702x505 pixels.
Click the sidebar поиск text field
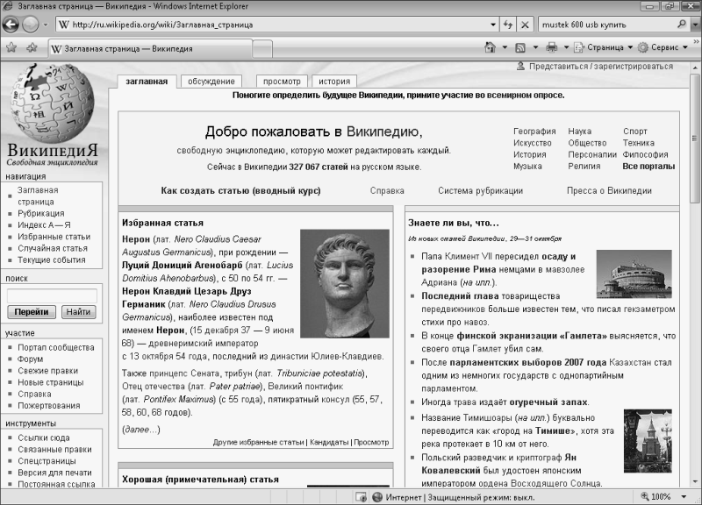click(52, 295)
